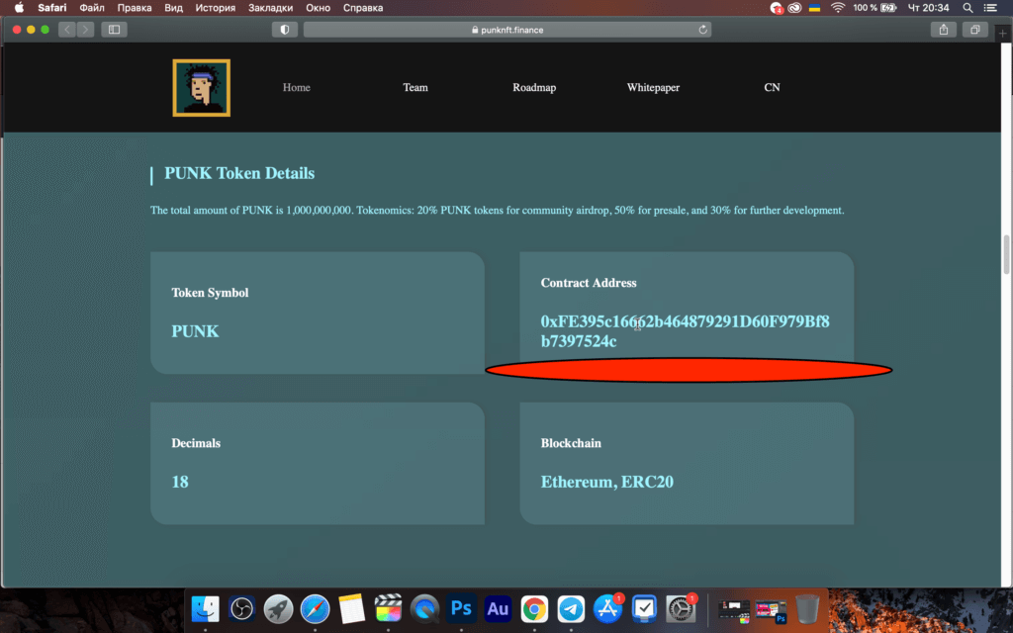Open Spotlight search in the menu bar
Viewport: 1013px width, 633px height.
point(967,8)
